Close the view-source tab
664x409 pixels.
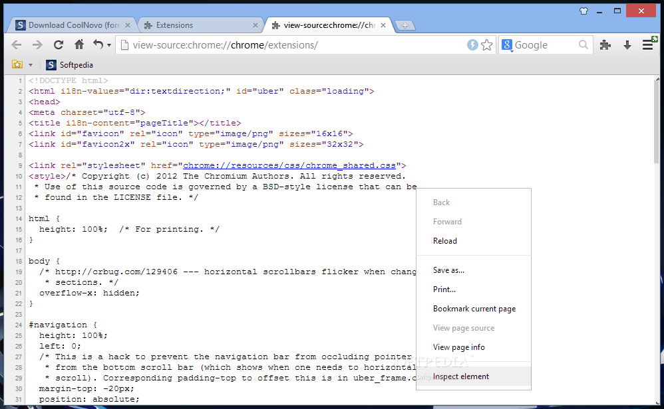point(383,25)
